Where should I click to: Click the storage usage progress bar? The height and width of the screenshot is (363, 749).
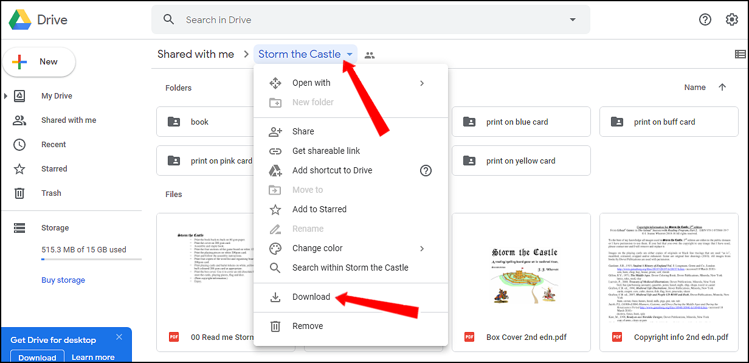[x=91, y=260]
